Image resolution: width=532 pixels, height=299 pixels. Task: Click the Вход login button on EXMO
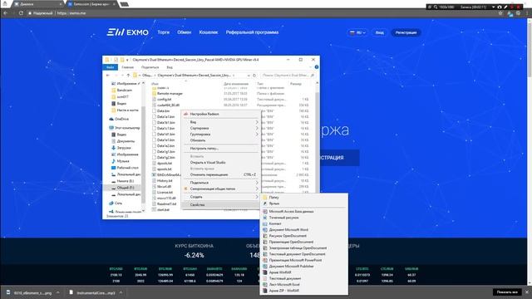pos(379,33)
